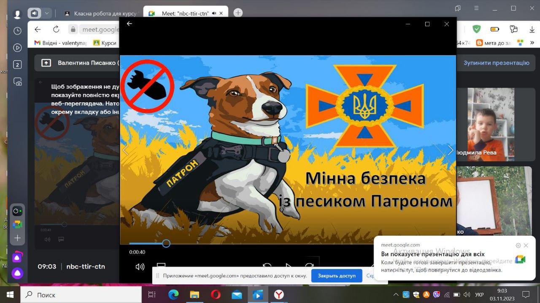The height and width of the screenshot is (303, 540).
Task: Mute sound in the mirrored preview player
Action: (47, 239)
